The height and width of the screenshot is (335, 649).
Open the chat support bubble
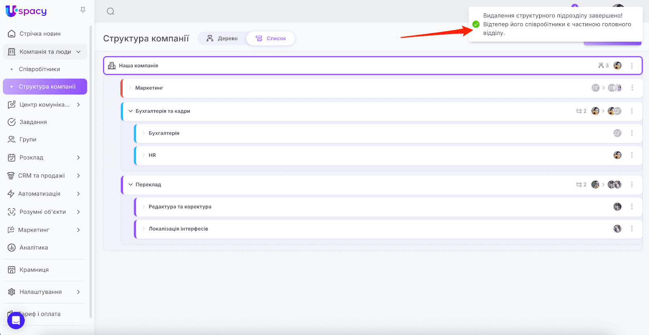click(16, 320)
